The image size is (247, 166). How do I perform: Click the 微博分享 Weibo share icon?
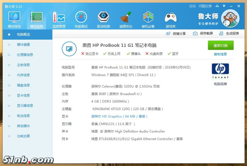pos(169,33)
